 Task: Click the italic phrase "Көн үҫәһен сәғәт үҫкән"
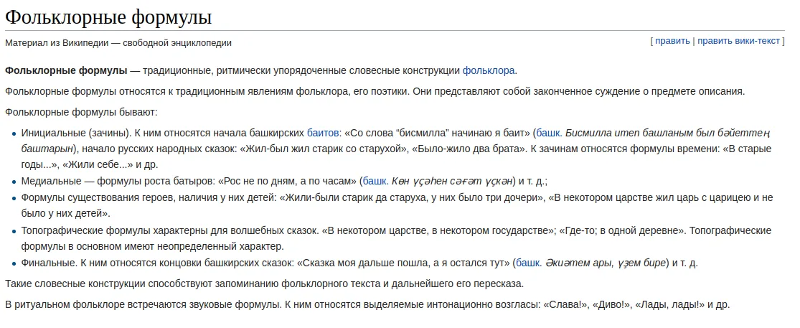(451, 181)
